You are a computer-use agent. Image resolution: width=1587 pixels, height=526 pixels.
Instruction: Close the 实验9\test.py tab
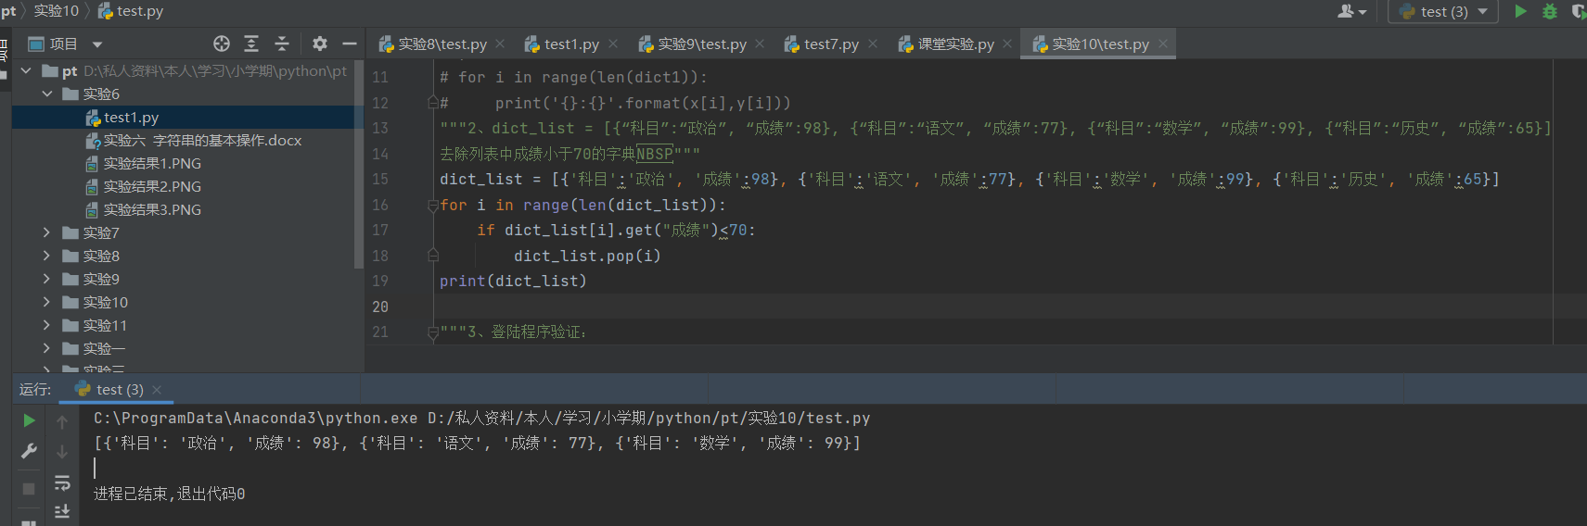pyautogui.click(x=760, y=44)
